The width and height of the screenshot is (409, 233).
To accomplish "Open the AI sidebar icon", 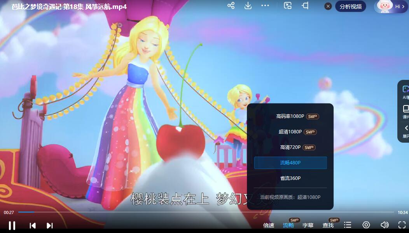I will 406,92.
